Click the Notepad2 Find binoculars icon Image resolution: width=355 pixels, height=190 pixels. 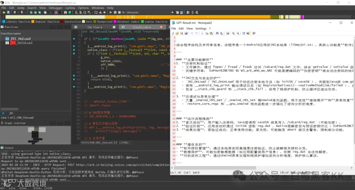tap(217, 33)
